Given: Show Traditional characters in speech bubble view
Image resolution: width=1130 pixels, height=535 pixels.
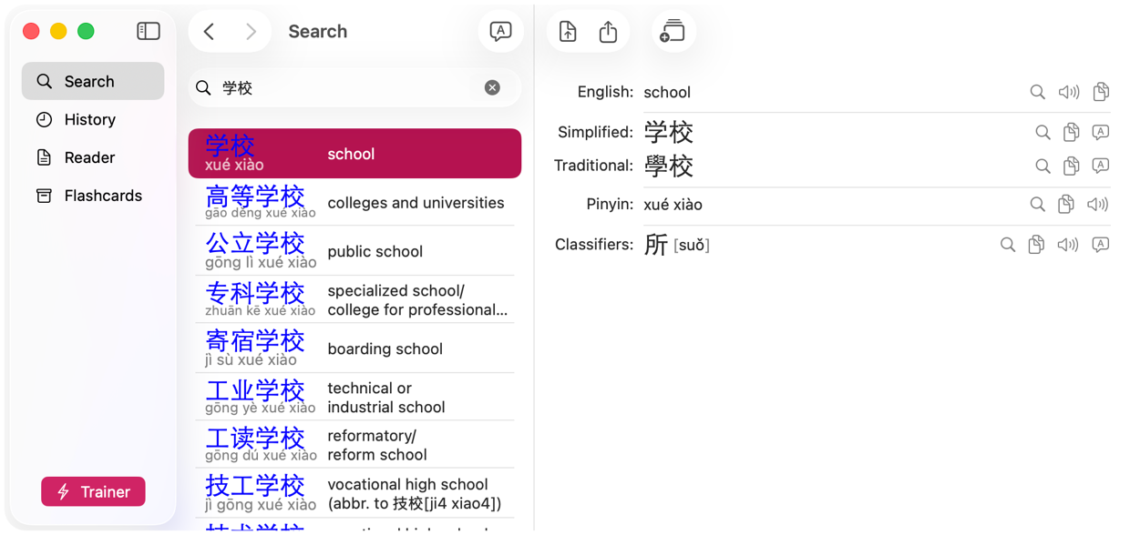Looking at the screenshot, I should [x=1101, y=166].
